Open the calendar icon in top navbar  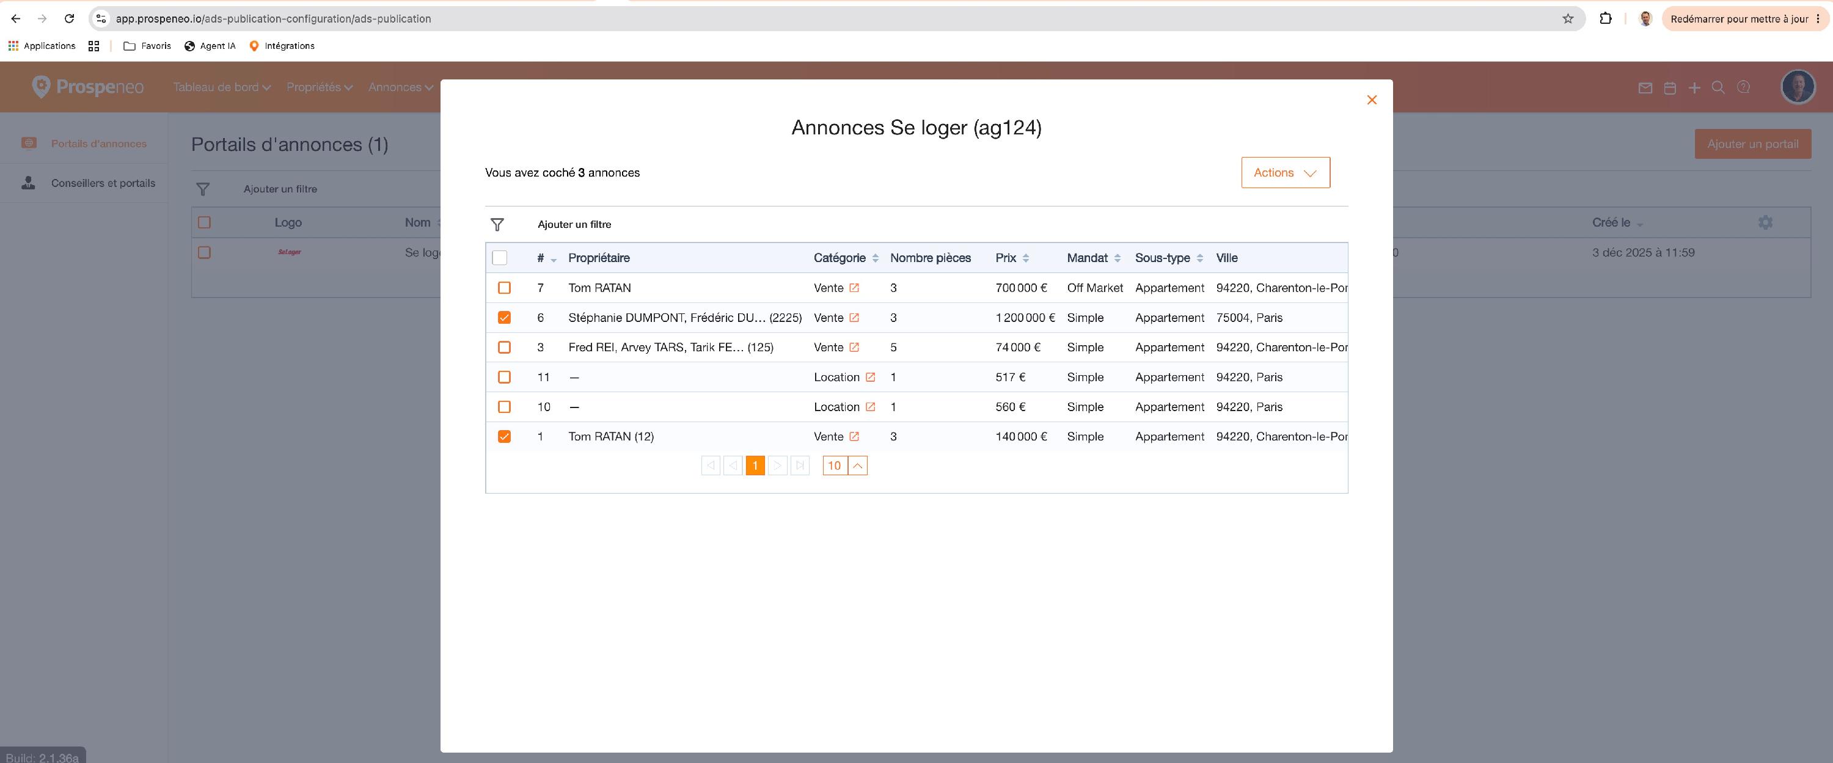coord(1670,87)
